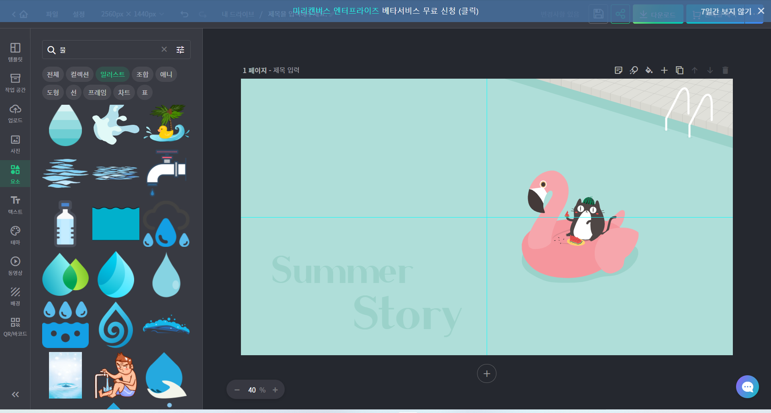Add a new page with the plus icon above the canvas
The height and width of the screenshot is (413, 771).
[x=664, y=70]
